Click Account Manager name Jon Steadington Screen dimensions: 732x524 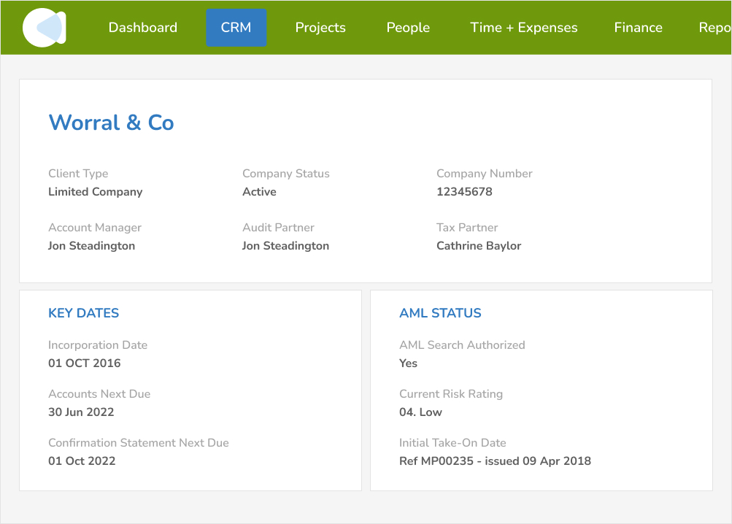coord(91,246)
